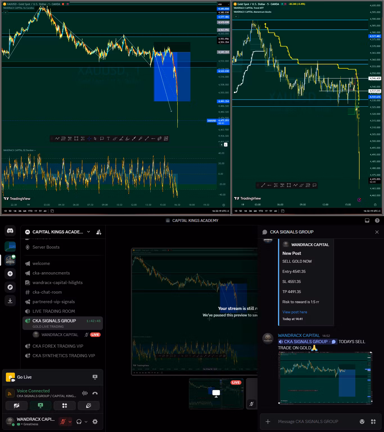Click the purple lightning bolt icon on right chart

pos(359,200)
